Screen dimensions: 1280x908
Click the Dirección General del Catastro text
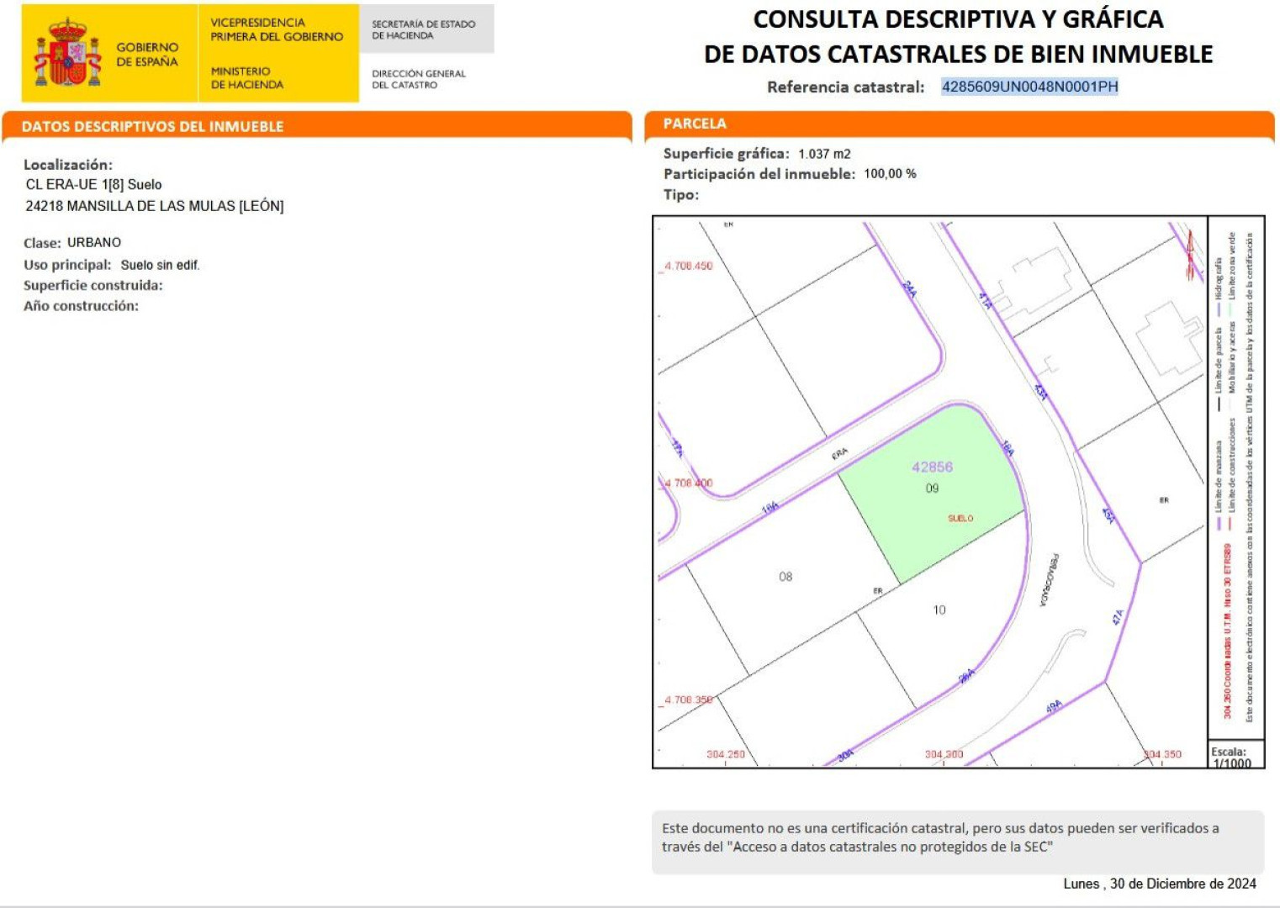tap(419, 79)
